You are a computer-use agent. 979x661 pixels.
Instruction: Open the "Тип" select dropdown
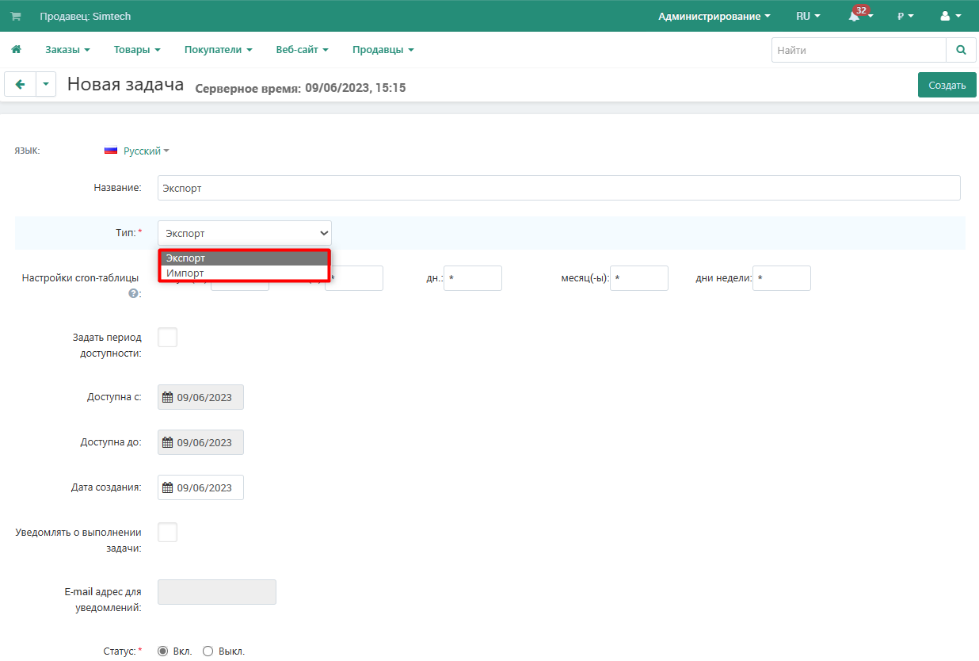click(245, 233)
